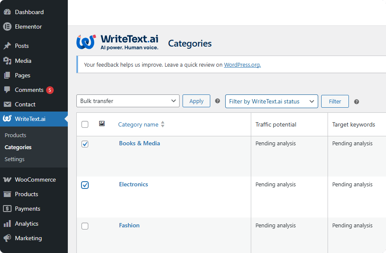The width and height of the screenshot is (386, 253).
Task: Click the Comments speech bubble icon
Action: click(x=7, y=90)
